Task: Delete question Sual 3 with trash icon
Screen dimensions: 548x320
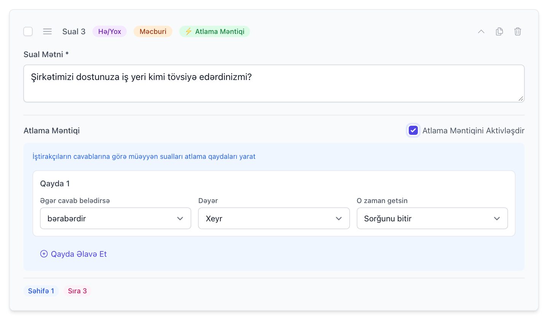Action: 518,32
